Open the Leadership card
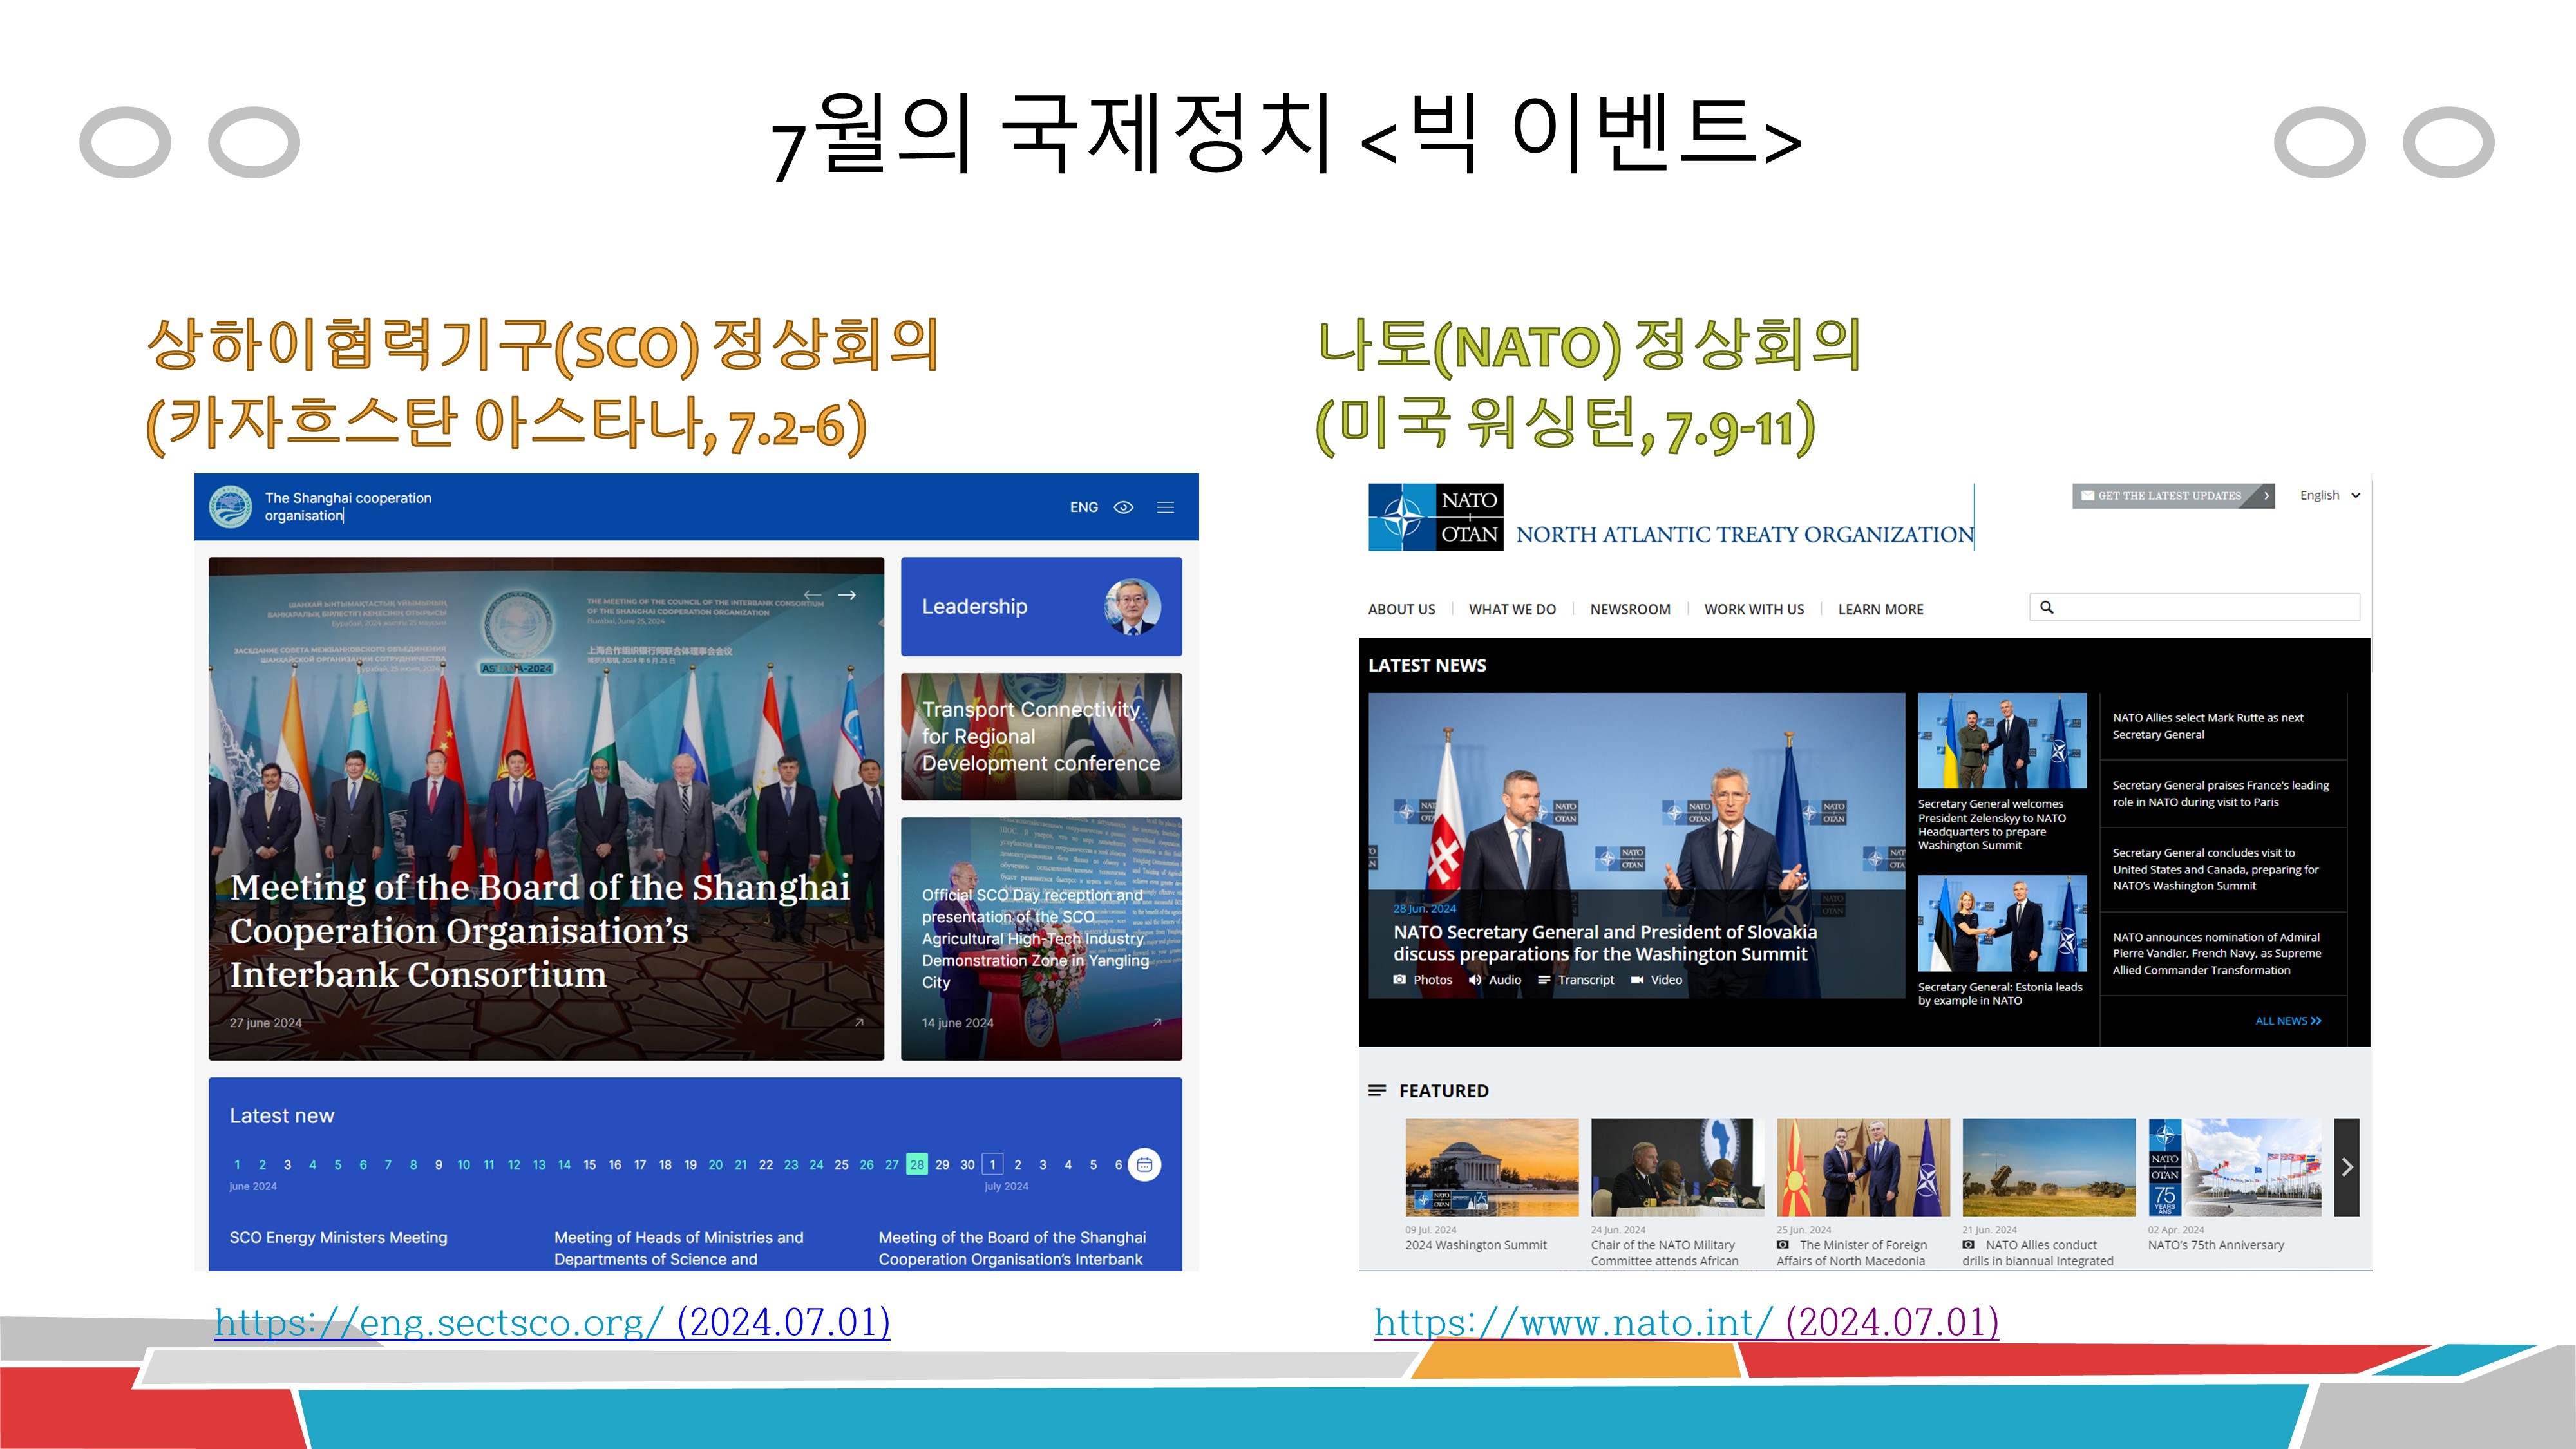The height and width of the screenshot is (1449, 2576). click(x=1041, y=607)
